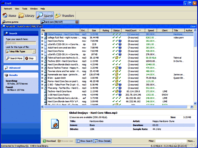Select the Search magnifier toolbar icon
The width and height of the screenshot is (198, 148).
coord(45,15)
